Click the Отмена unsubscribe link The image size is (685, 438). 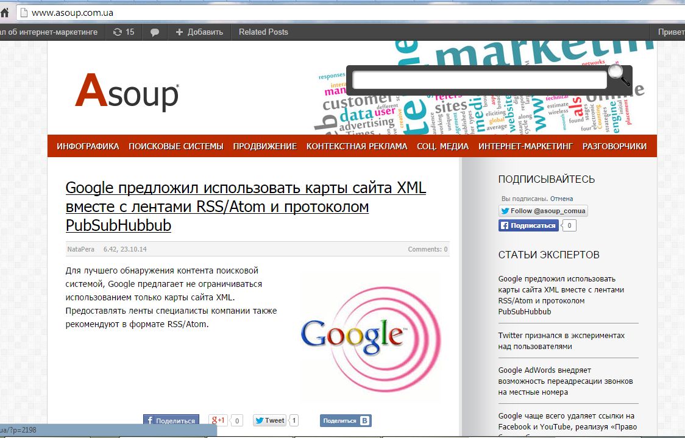coord(561,199)
